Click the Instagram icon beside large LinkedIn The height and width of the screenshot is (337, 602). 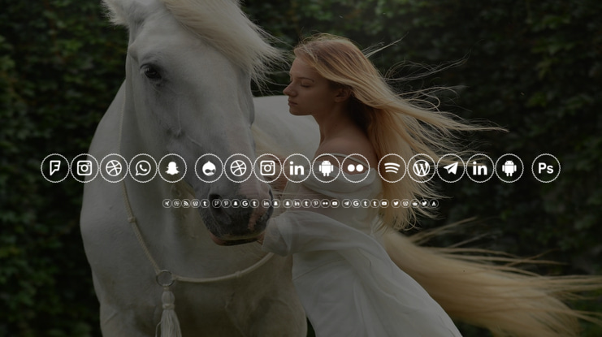267,168
